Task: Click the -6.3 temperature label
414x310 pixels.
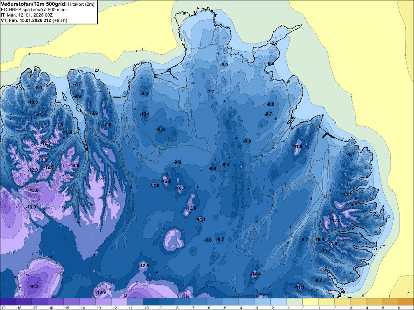Action: (x=270, y=64)
